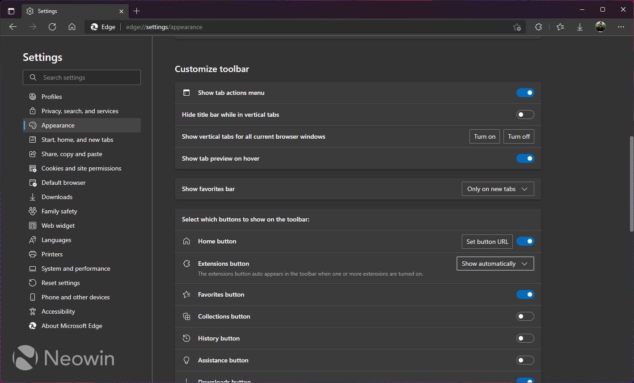
Task: Select Appearance in the settings sidebar
Action: pyautogui.click(x=58, y=125)
